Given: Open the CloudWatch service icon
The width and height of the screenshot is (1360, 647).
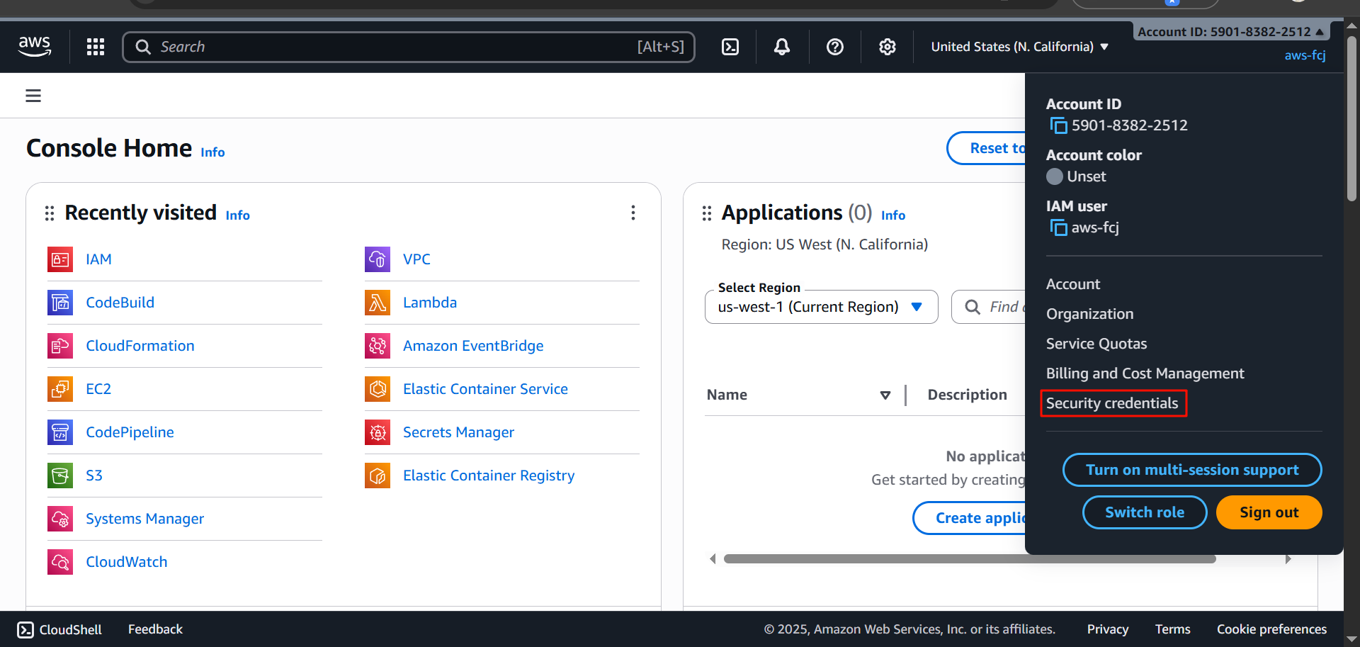Looking at the screenshot, I should (60, 562).
